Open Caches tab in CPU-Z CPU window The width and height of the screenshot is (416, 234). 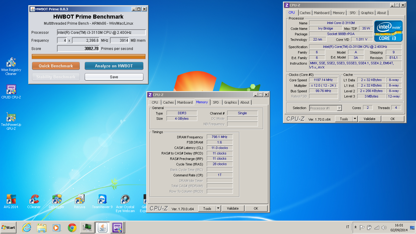[x=305, y=13]
